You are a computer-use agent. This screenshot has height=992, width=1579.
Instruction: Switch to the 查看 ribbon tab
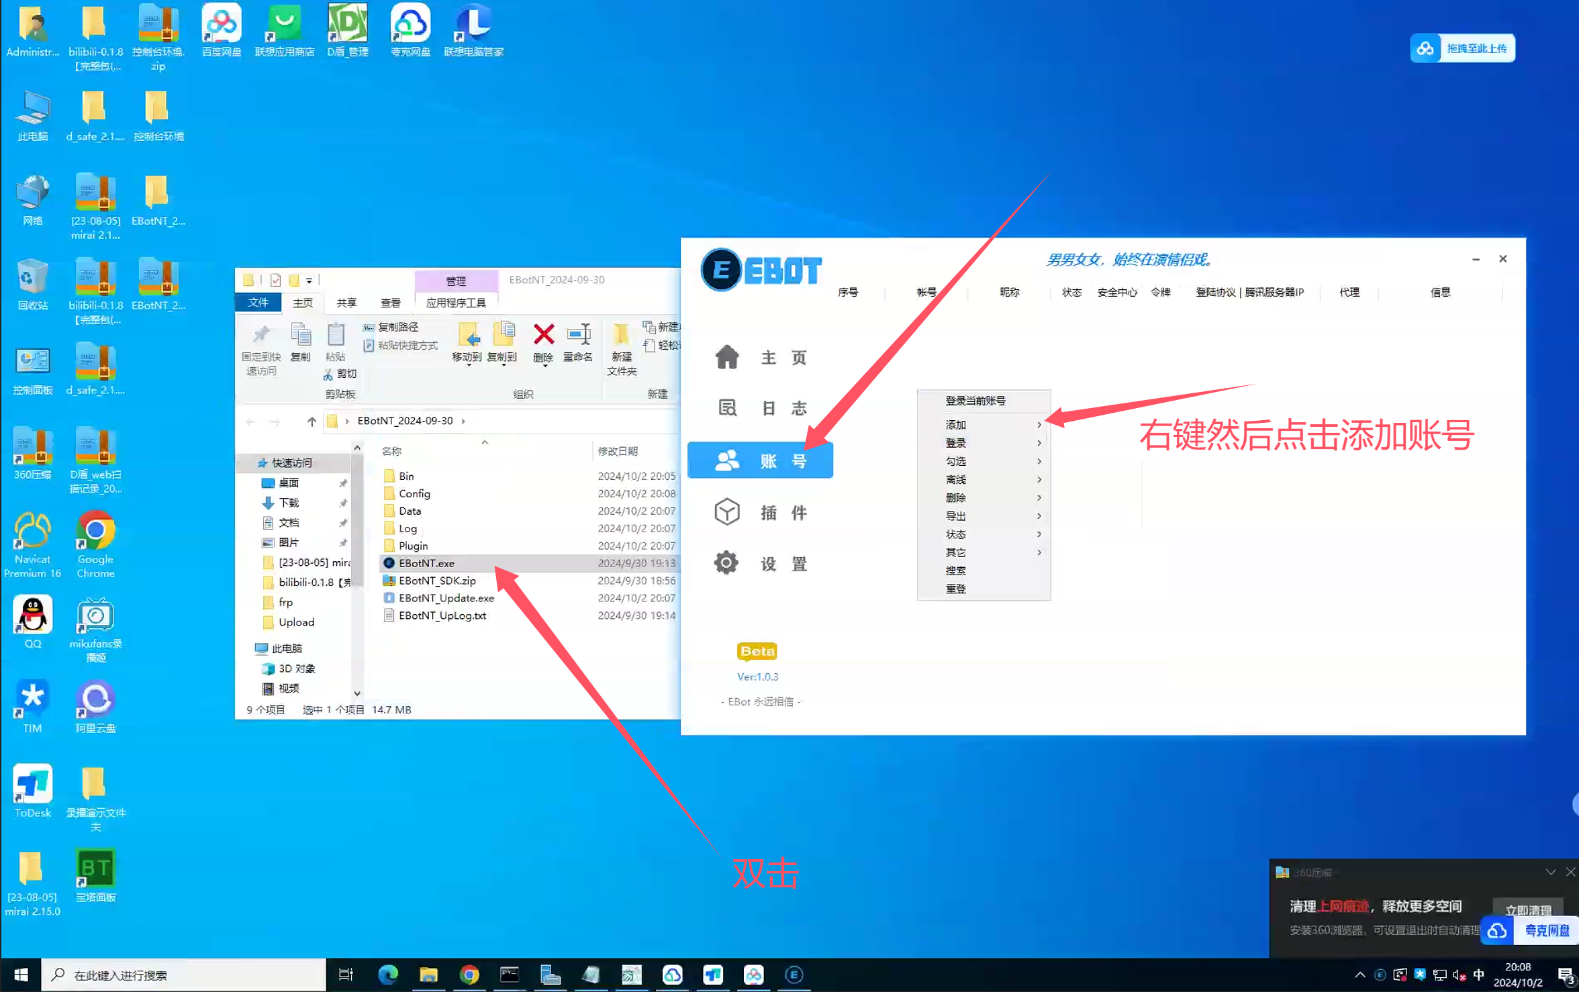(390, 303)
